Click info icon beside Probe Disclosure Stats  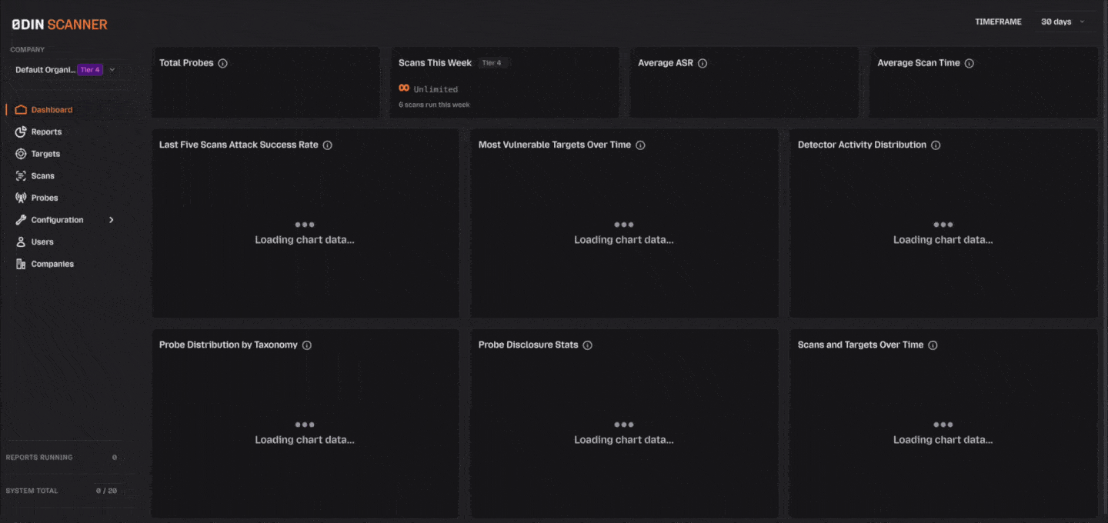coord(587,345)
